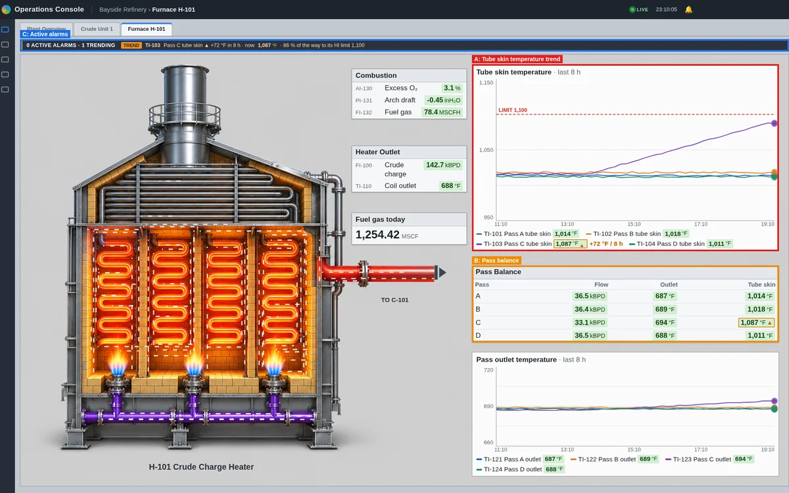Toggle TI-123 Pass C outlet legend
Image resolution: width=789 pixels, height=493 pixels.
710,459
